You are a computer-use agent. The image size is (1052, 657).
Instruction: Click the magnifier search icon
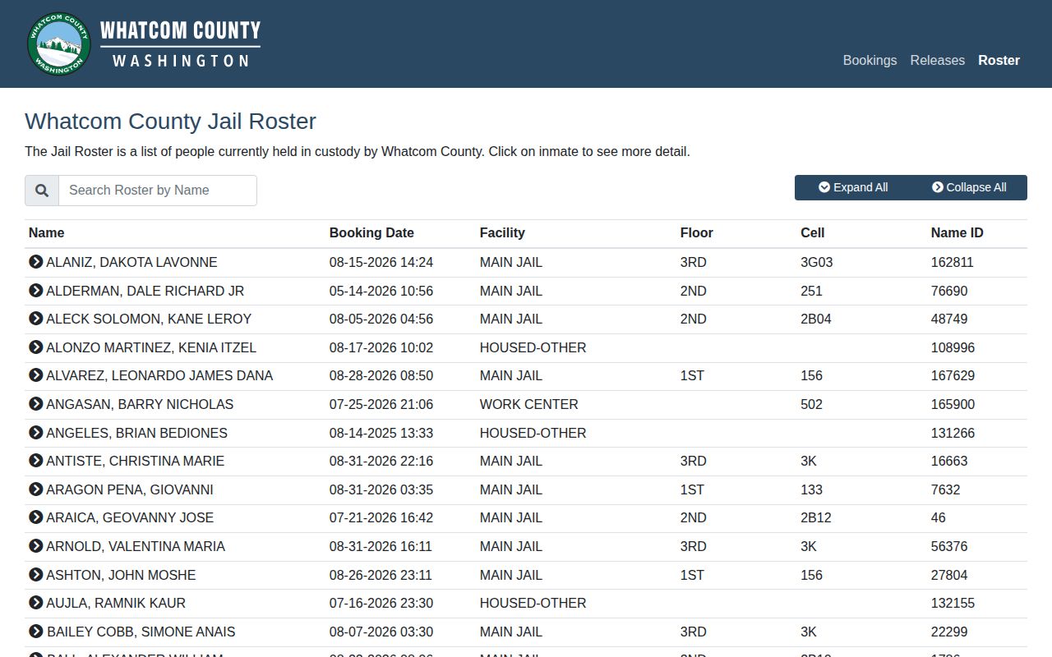pyautogui.click(x=42, y=191)
